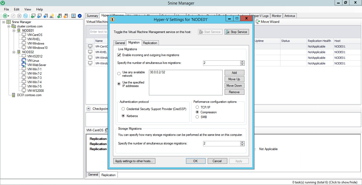Select TCP/IP performance option
Viewport: 362px width, 185px height.
coord(197,107)
